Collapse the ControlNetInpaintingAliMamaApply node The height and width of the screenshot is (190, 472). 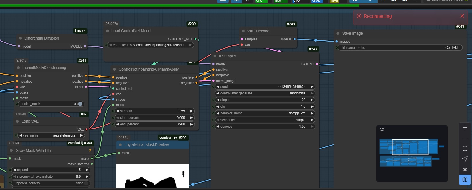(x=115, y=69)
